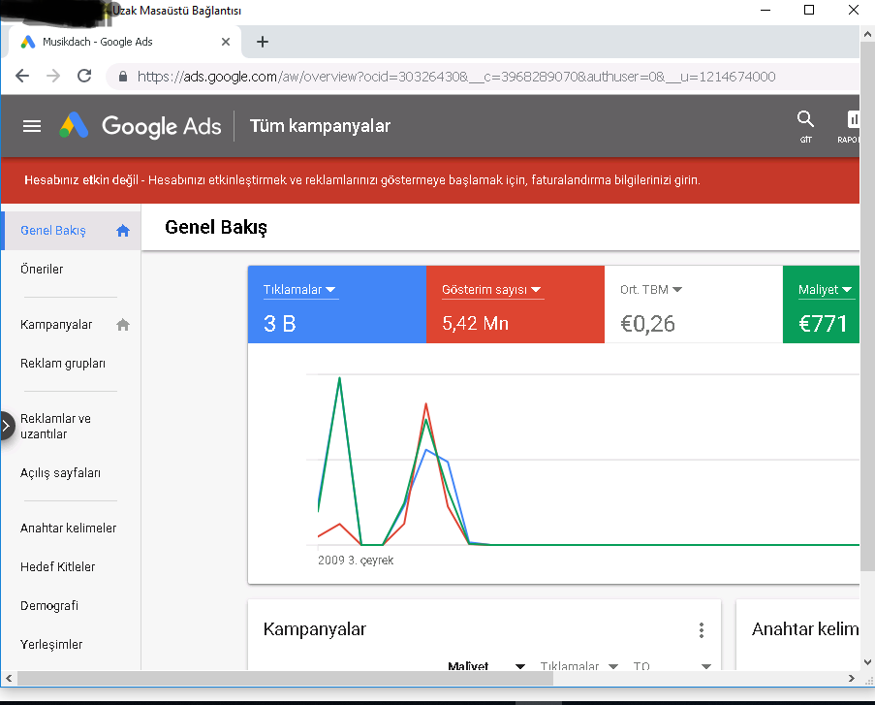
Task: Click the Tüm kampanyalar header title
Action: pos(320,126)
